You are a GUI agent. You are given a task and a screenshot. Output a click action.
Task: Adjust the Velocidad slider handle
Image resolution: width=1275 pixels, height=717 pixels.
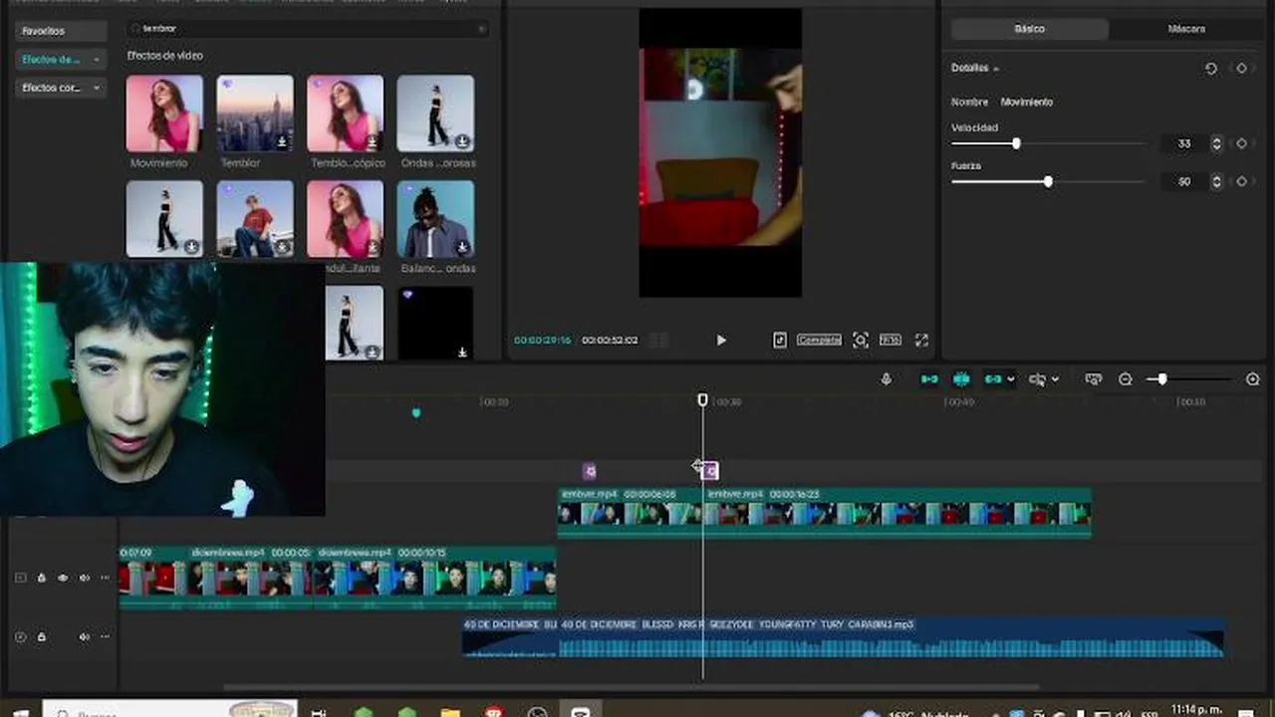(1016, 143)
